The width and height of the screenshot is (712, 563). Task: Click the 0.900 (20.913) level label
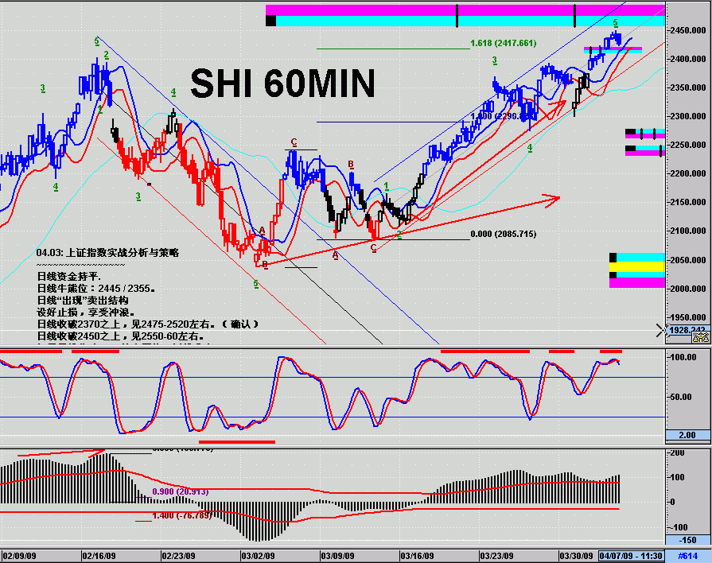pos(181,491)
